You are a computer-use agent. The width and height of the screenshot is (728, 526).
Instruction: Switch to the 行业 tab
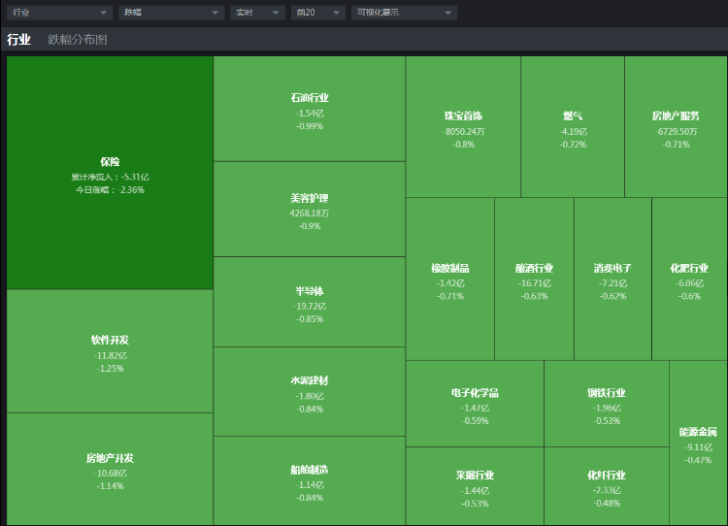tap(18, 40)
